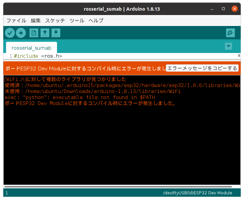The image size is (244, 200).
Task: Click the line number 1 in status bar
Action: (7, 193)
